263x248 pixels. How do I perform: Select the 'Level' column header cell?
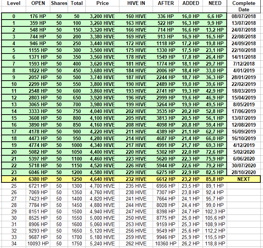14,3
